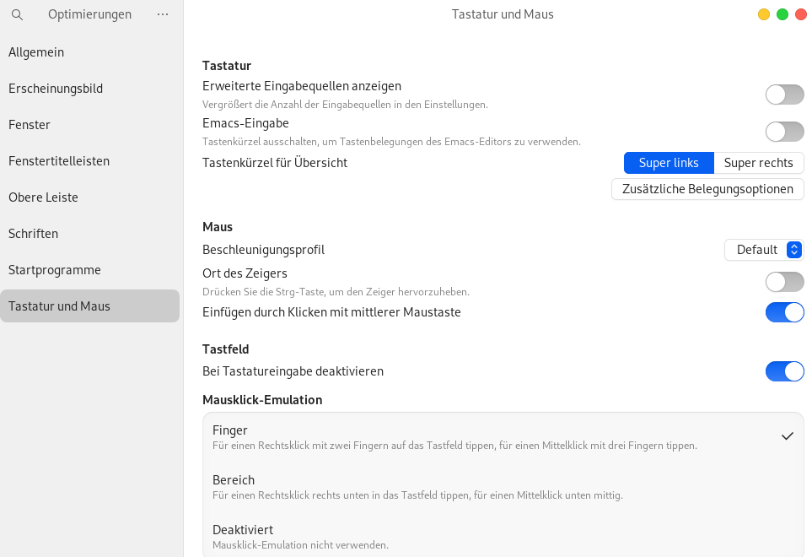Go to the Schriften section
Image resolution: width=812 pixels, height=557 pixels.
[x=33, y=234]
